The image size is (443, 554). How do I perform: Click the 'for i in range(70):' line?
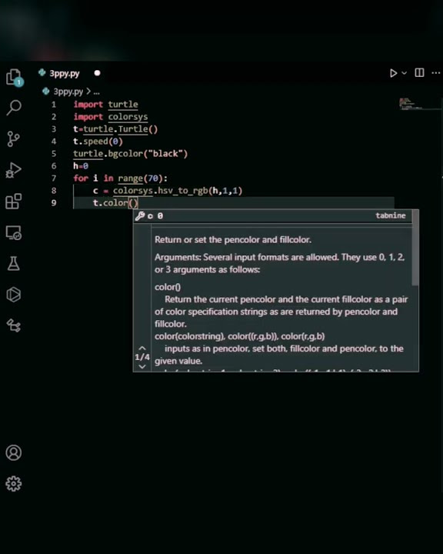(121, 178)
